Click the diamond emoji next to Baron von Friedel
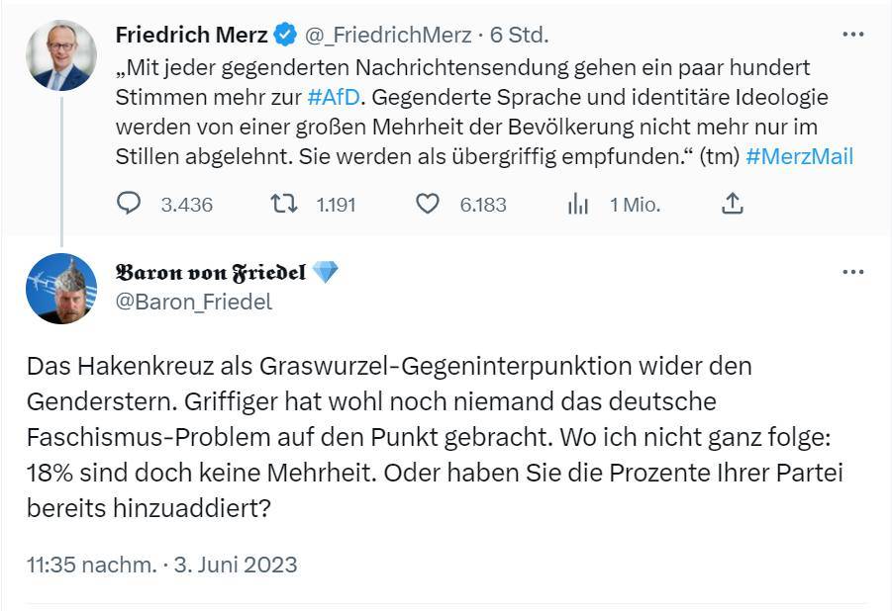Viewport: 892px width, 611px height. [326, 272]
